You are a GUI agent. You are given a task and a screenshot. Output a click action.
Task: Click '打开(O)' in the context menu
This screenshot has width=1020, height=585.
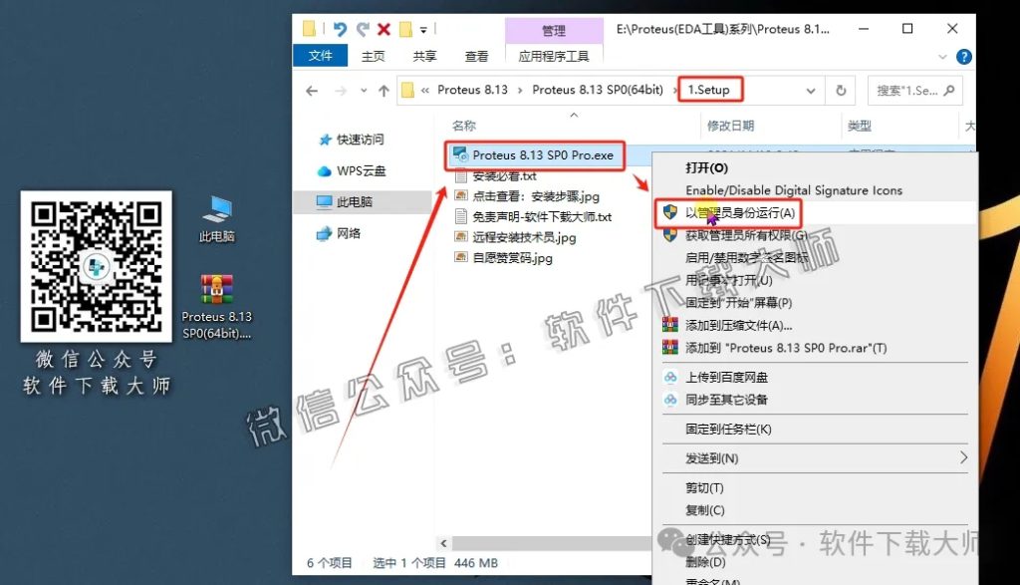pyautogui.click(x=725, y=166)
